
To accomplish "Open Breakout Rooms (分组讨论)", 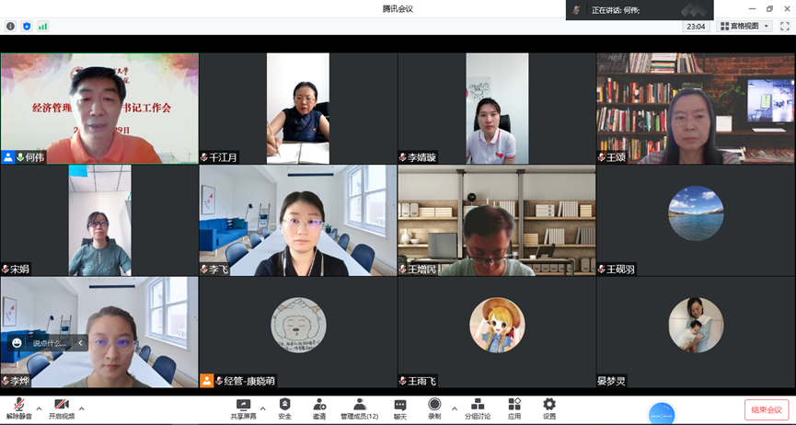I will point(477,408).
